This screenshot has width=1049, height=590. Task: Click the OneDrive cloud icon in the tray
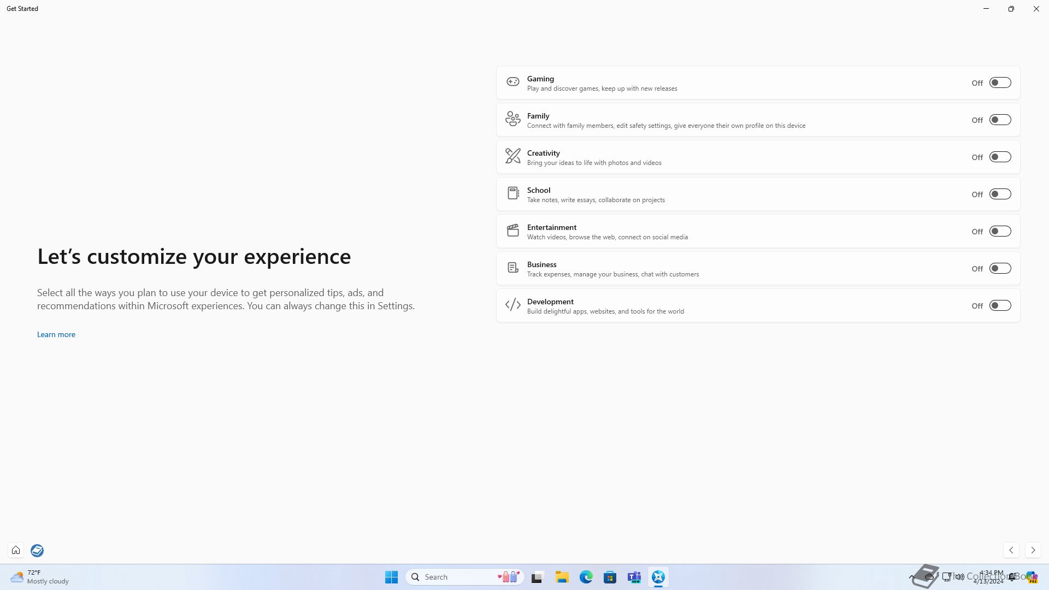click(929, 577)
